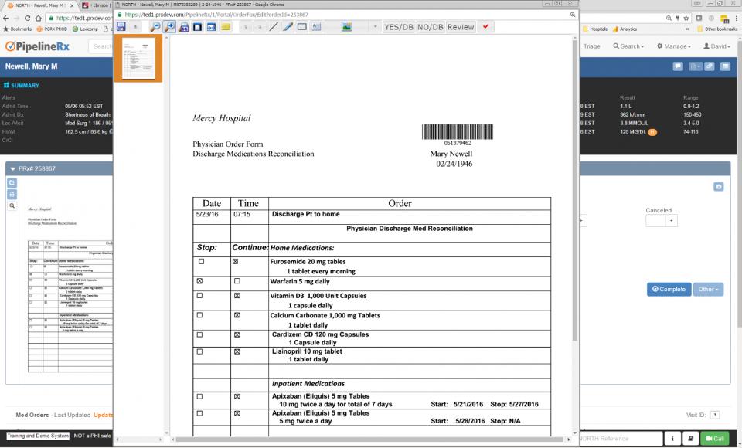Click the zoom in magnifier icon
Image resolution: width=742 pixels, height=448 pixels.
pos(169,27)
